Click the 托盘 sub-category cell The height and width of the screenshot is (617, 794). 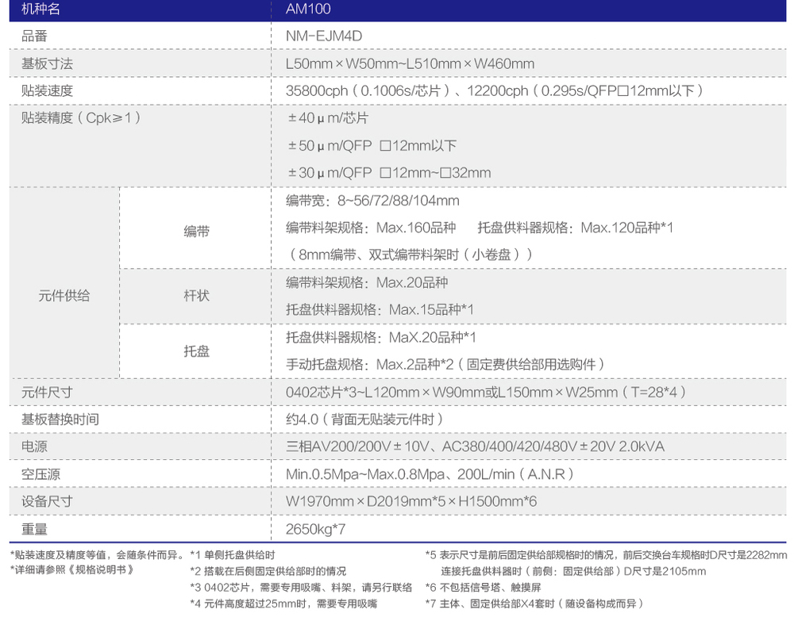[x=197, y=351]
